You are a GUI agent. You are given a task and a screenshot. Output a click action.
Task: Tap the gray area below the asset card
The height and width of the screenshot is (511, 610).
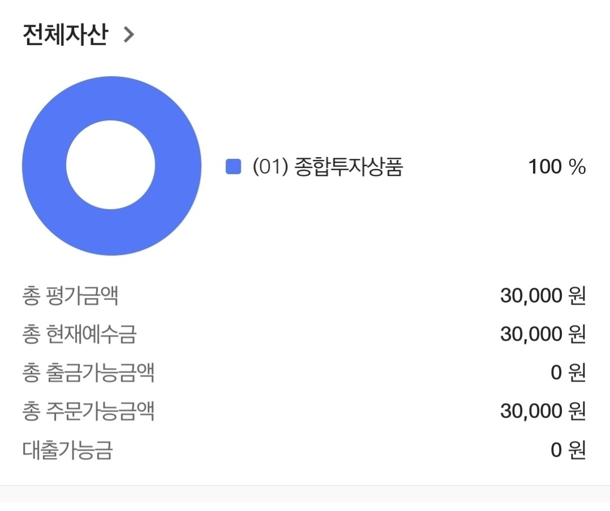tap(305, 499)
